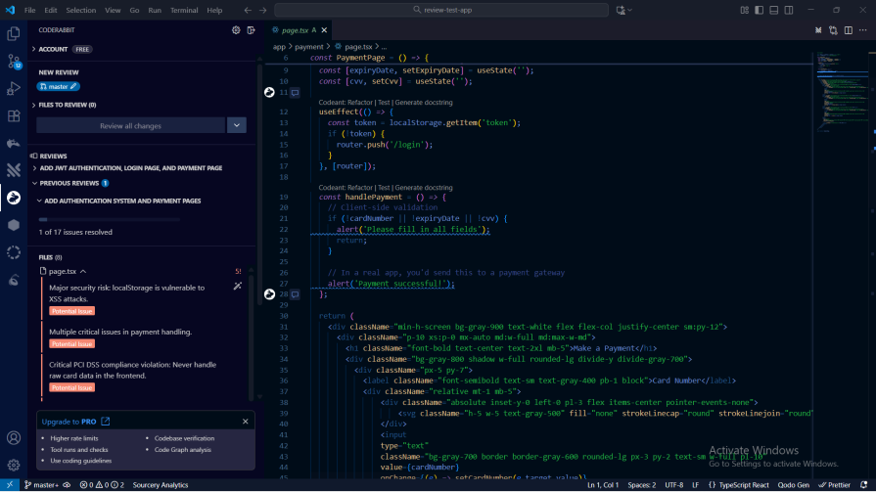Open the Accounts icon in the activity bar
The height and width of the screenshot is (492, 876).
coord(14,438)
